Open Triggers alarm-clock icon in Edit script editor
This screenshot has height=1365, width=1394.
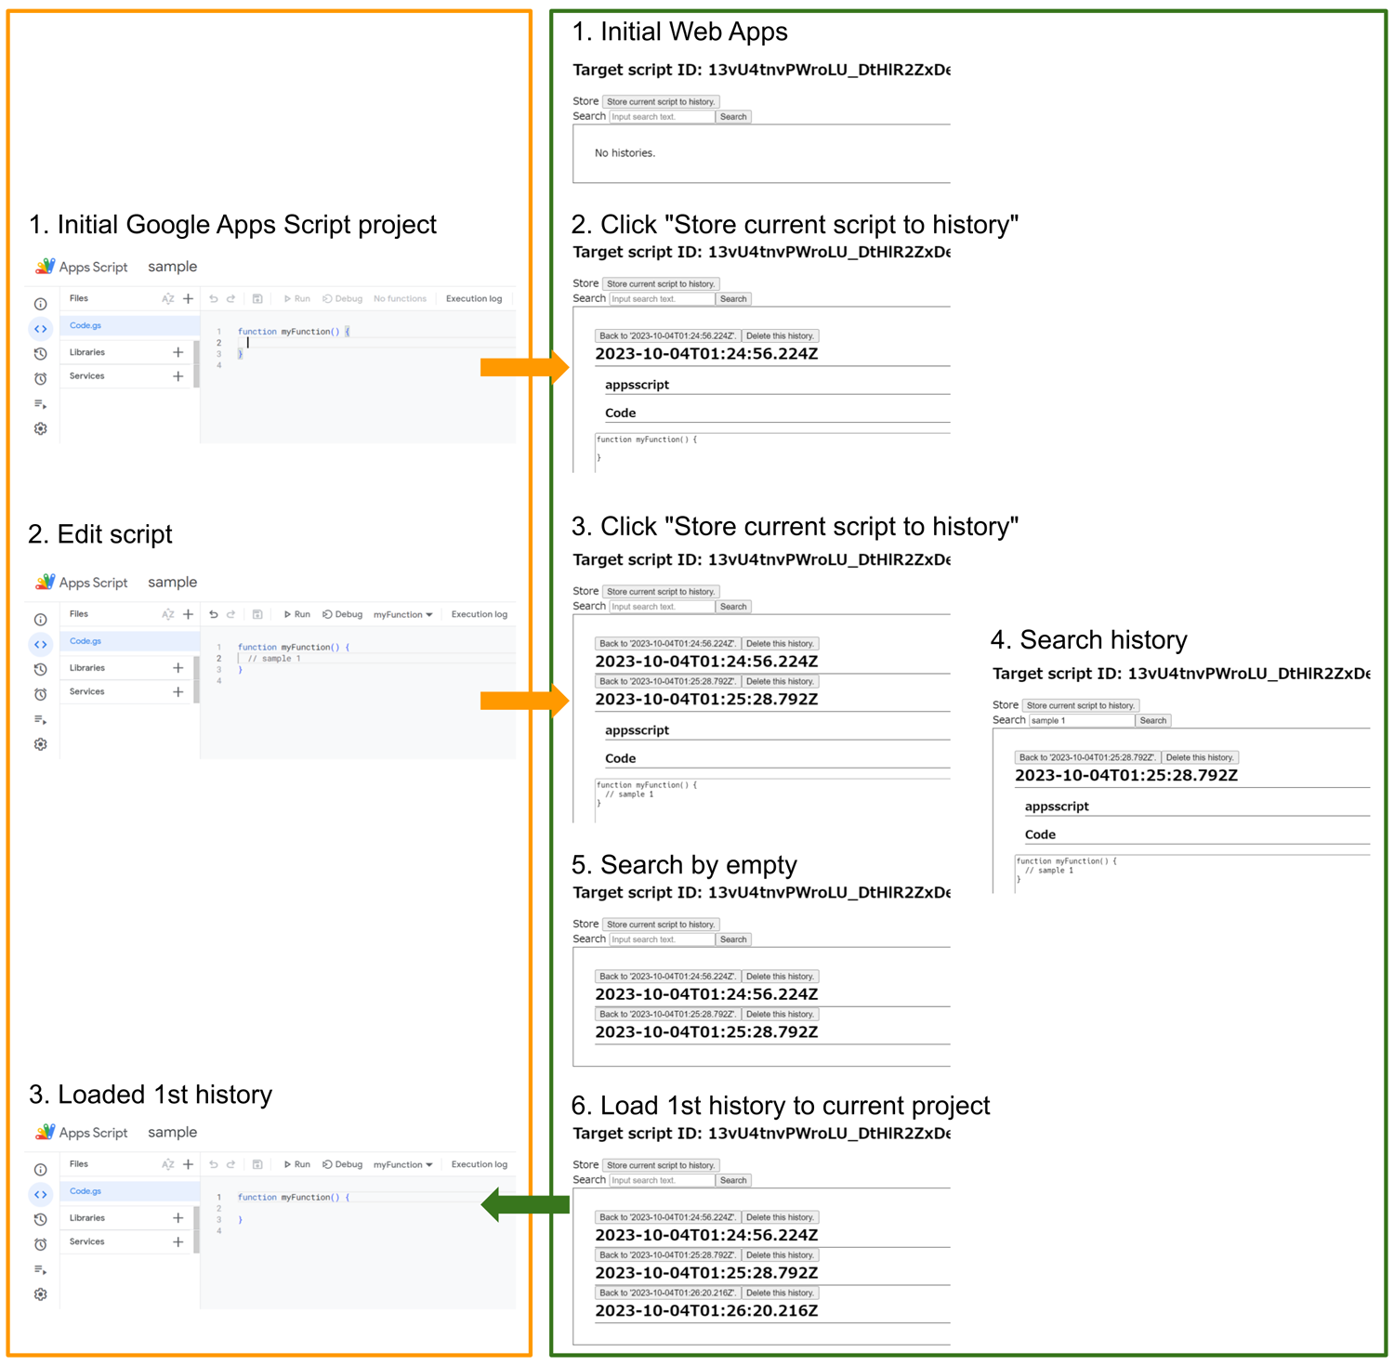(x=40, y=694)
